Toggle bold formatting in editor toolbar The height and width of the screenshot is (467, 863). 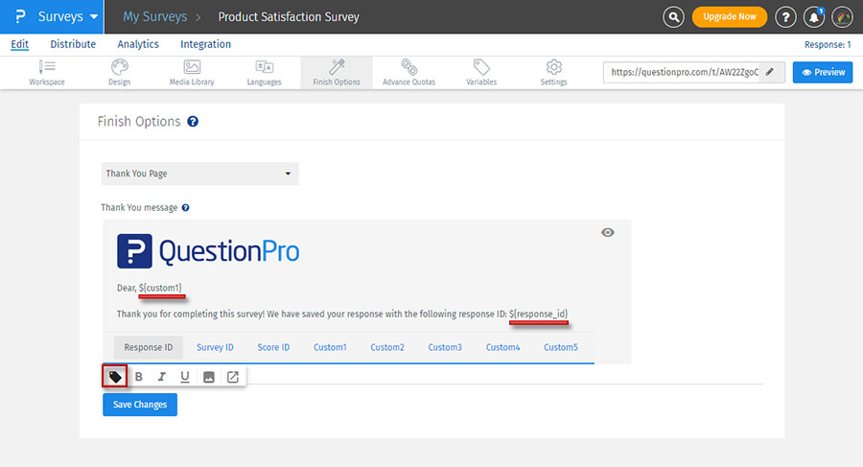pyautogui.click(x=139, y=377)
